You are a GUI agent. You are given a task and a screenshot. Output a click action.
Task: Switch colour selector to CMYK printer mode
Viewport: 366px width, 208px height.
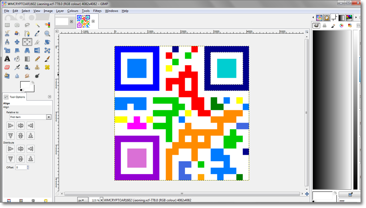pos(324,26)
